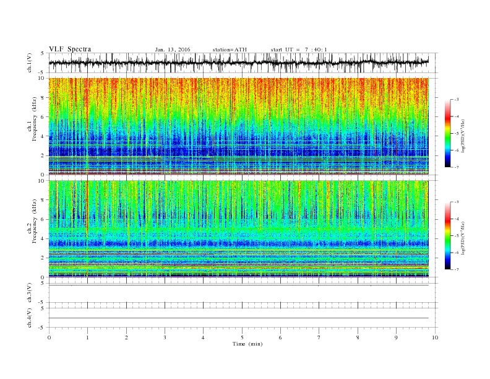Click the ch.1 spectrogram color scale bar
Image resolution: width=490 pixels, height=379 pixels.
tap(447, 133)
